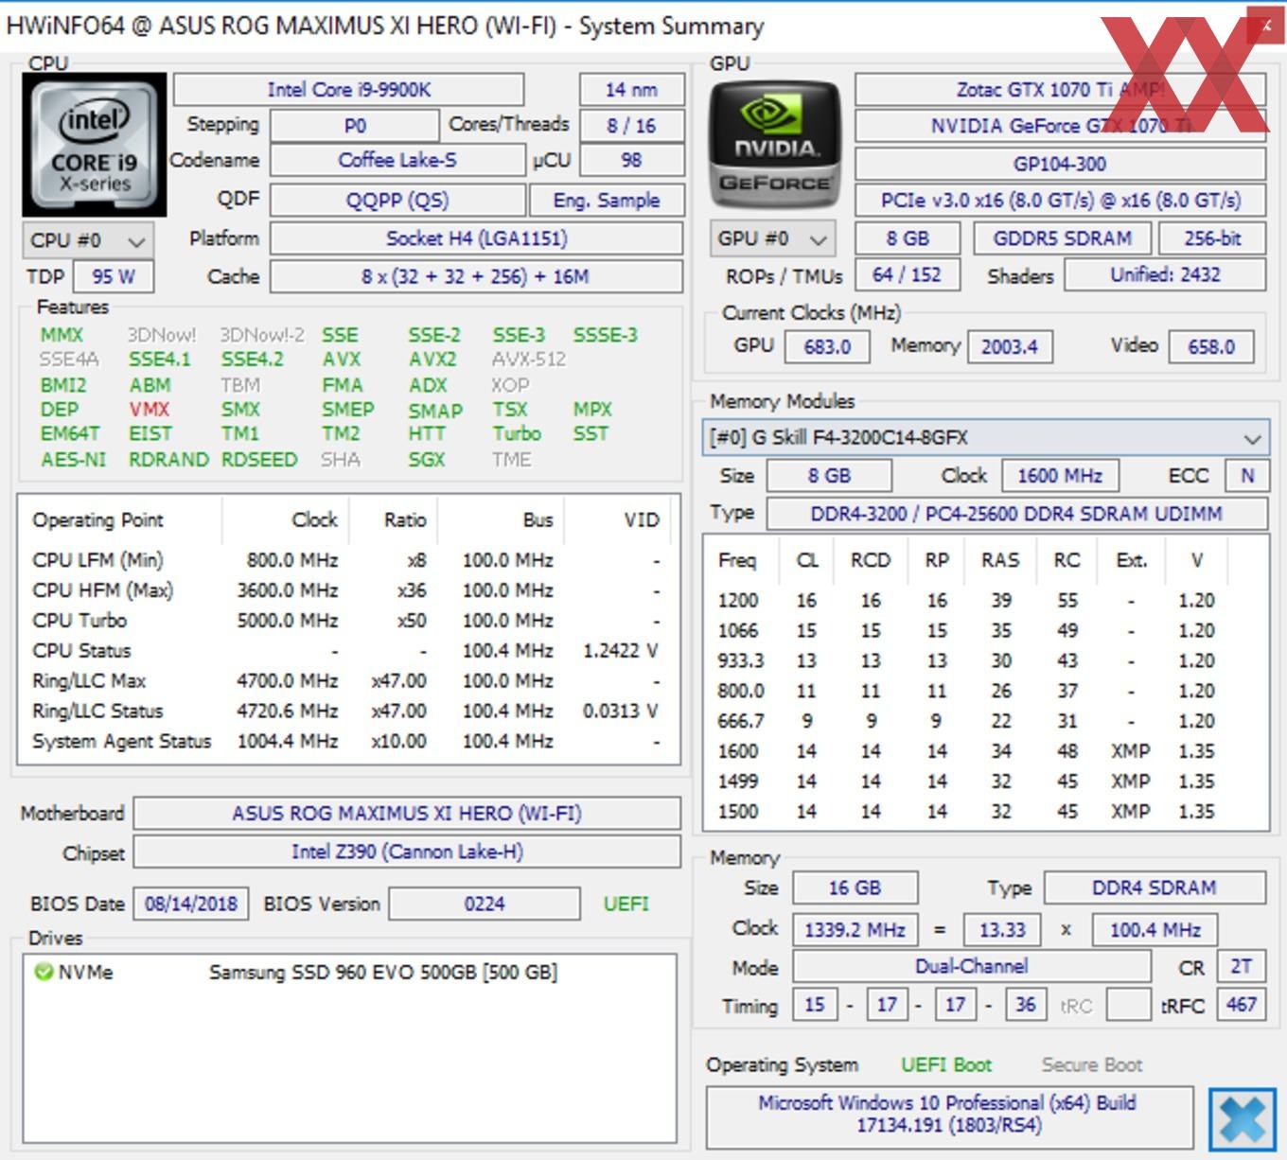The height and width of the screenshot is (1160, 1287).
Task: Click the Dual-Channel mode field
Action: (971, 966)
